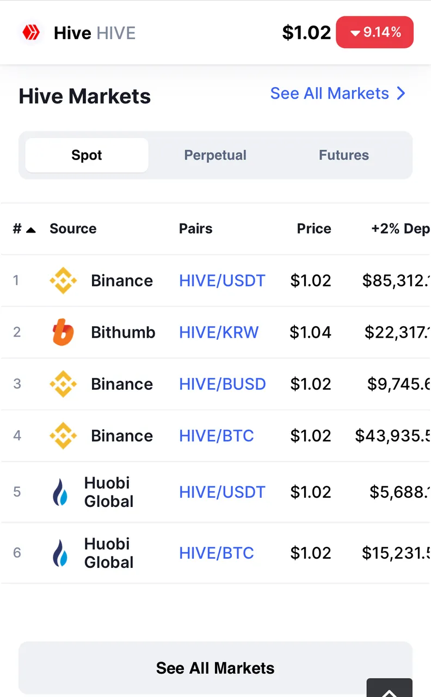This screenshot has height=697, width=431.
Task: Switch to the Perpetual tab
Action: click(x=215, y=155)
